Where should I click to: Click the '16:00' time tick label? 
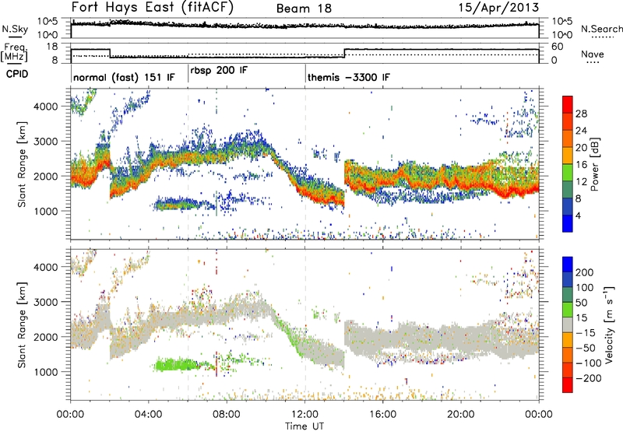(382, 415)
